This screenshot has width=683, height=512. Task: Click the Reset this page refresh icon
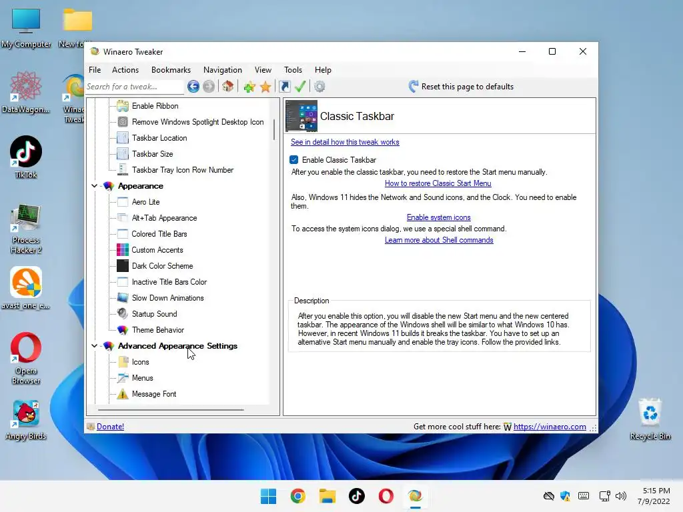[414, 86]
